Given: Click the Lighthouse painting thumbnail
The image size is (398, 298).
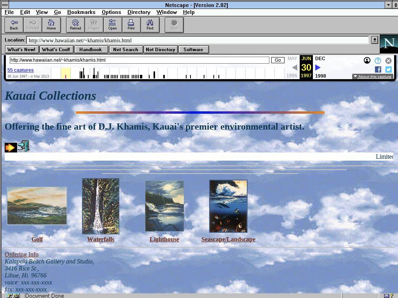Looking at the screenshot, I should [164, 206].
